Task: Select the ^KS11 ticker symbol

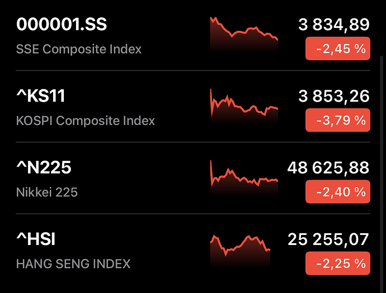Action: [x=41, y=96]
